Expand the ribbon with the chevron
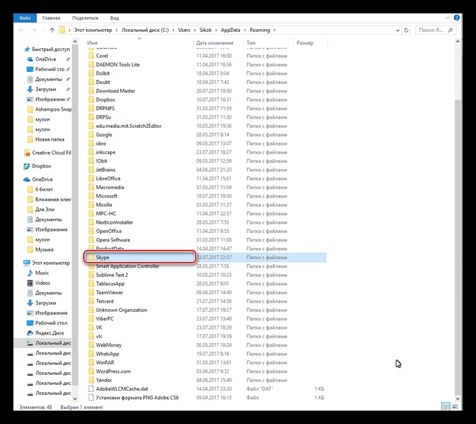The height and width of the screenshot is (424, 476). tap(447, 18)
